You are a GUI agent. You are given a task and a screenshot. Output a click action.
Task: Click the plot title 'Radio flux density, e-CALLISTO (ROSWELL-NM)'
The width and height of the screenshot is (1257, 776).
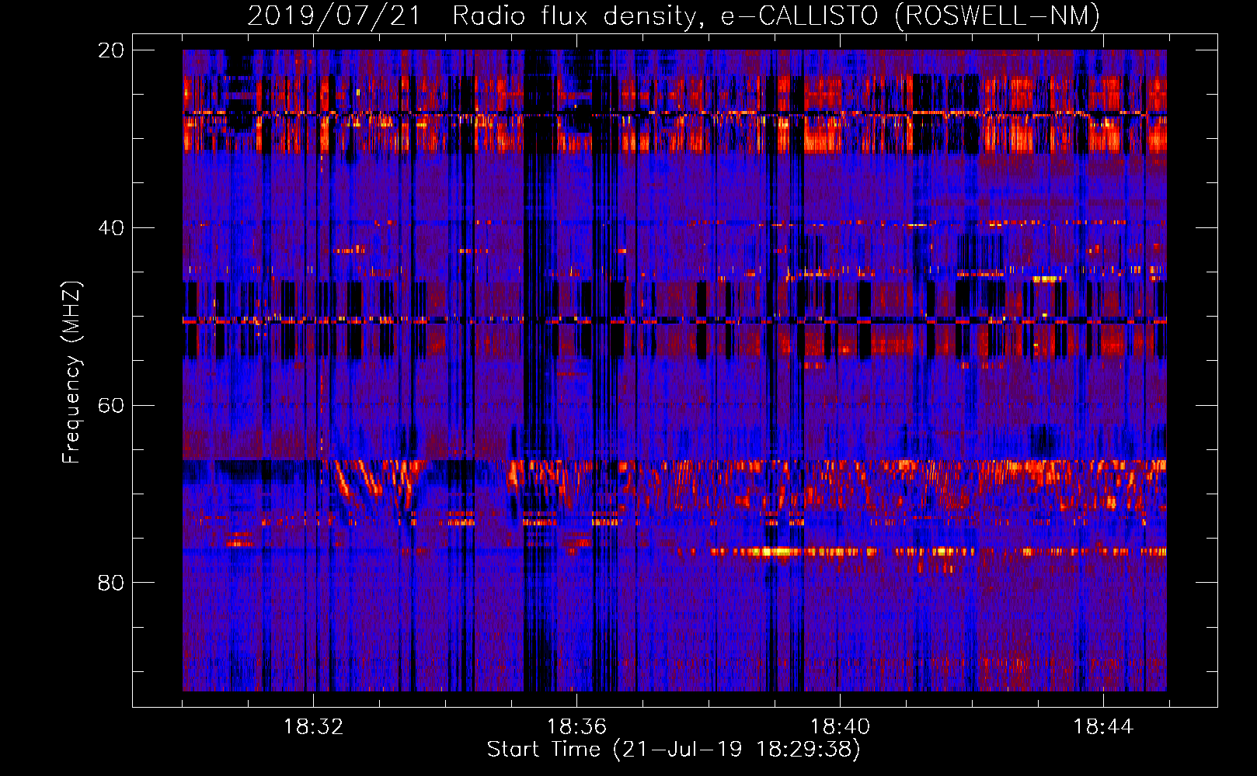[x=776, y=16]
